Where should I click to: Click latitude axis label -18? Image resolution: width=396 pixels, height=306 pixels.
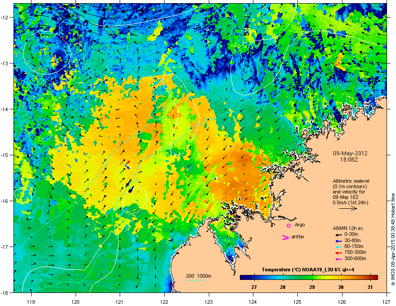coord(5,292)
